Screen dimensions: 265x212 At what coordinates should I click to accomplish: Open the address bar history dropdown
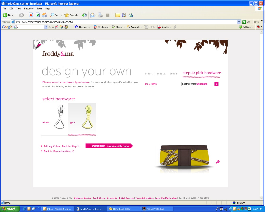click(x=239, y=22)
